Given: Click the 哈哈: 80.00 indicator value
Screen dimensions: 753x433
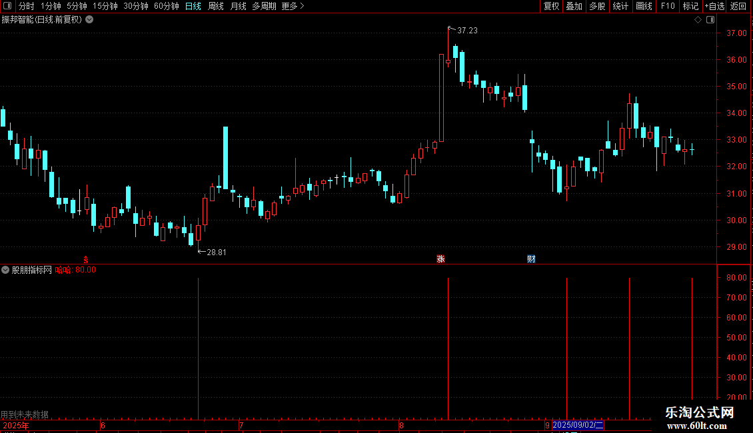Looking at the screenshot, I should pos(75,270).
